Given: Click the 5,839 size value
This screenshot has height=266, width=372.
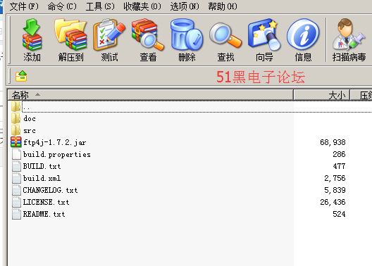Looking at the screenshot, I should [x=335, y=190].
